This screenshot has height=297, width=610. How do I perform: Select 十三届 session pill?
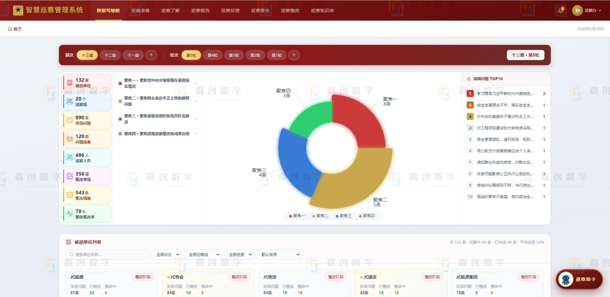click(x=87, y=55)
